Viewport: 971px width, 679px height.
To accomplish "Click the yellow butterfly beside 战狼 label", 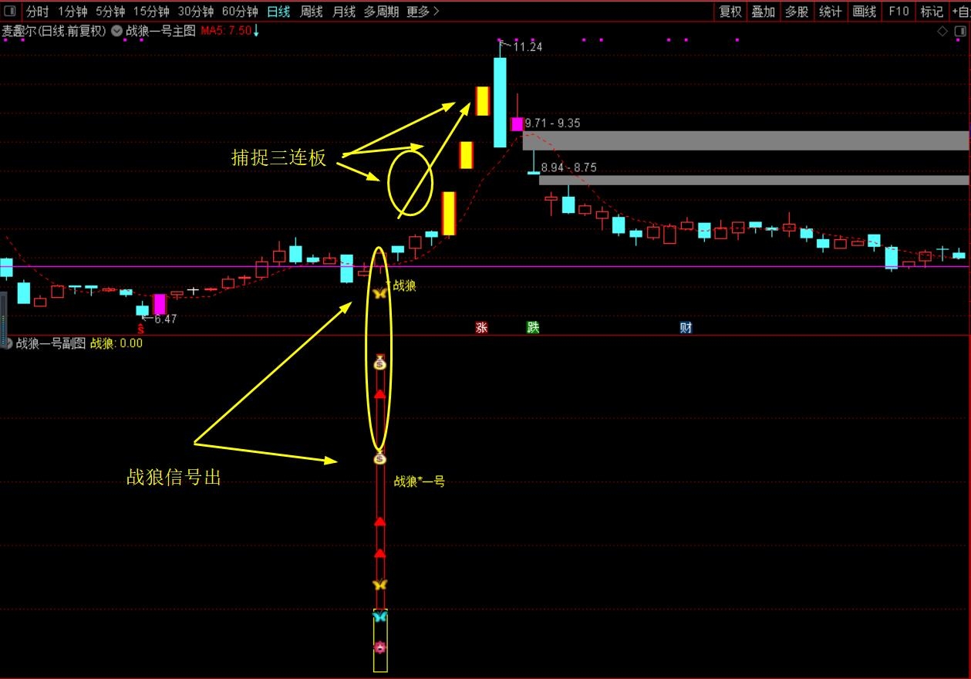I will tap(379, 293).
